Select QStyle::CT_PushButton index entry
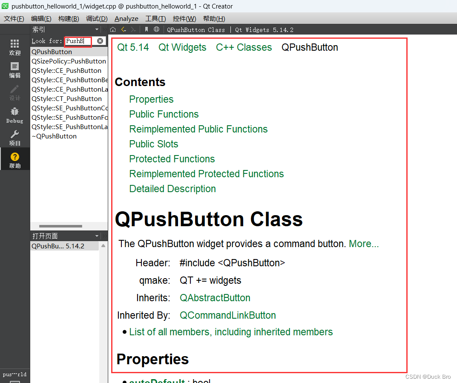 pyautogui.click(x=69, y=99)
